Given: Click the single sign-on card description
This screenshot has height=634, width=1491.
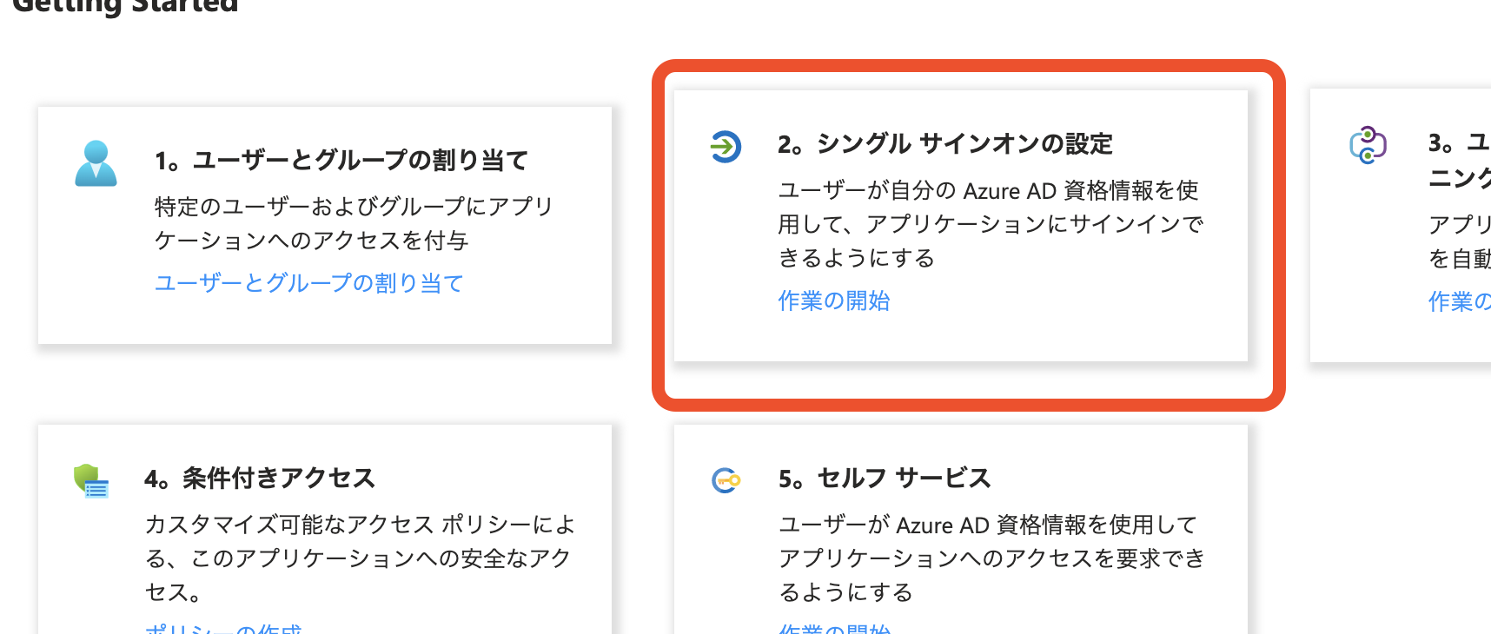Looking at the screenshot, I should pos(990,224).
